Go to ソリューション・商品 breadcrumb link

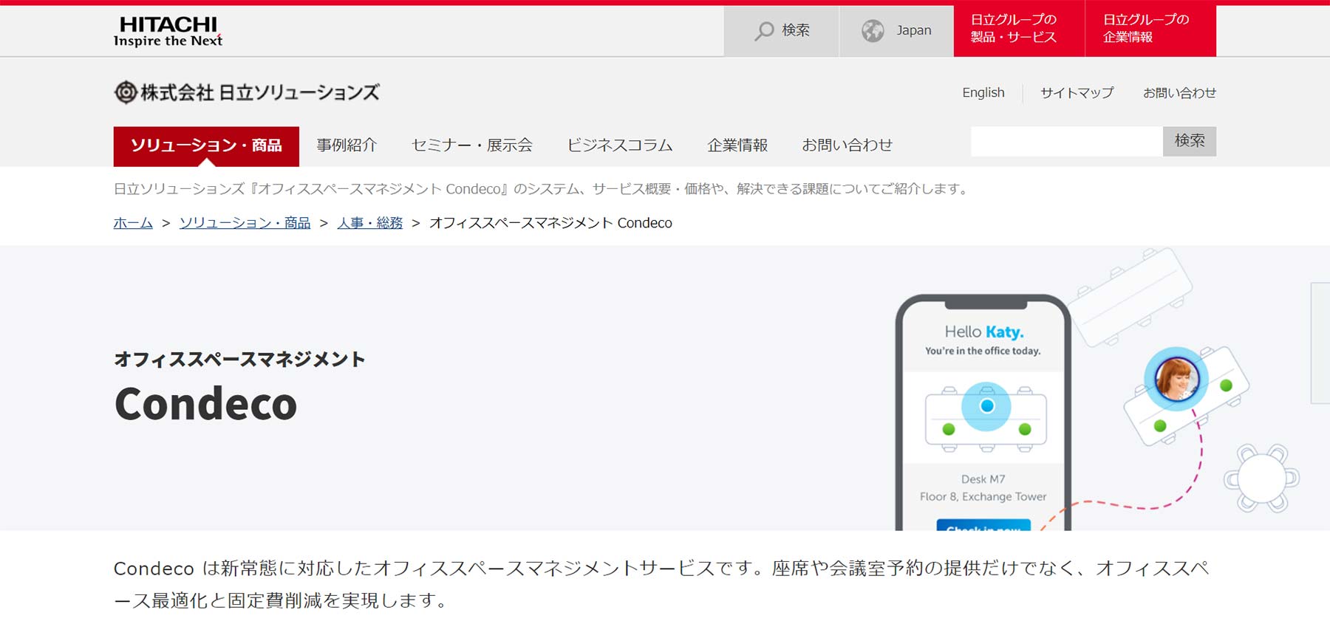point(245,223)
